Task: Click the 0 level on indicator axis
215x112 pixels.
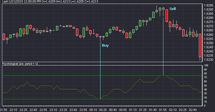Action: click(205, 106)
